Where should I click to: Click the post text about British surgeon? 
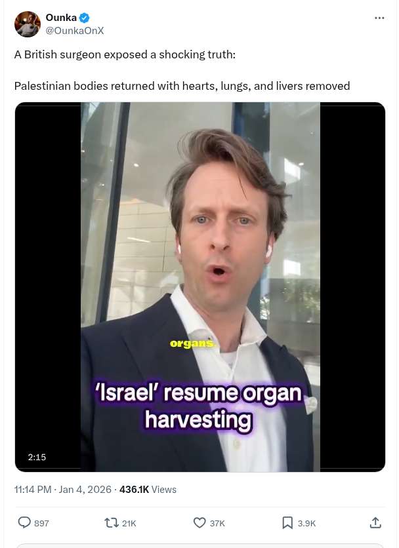182,70
